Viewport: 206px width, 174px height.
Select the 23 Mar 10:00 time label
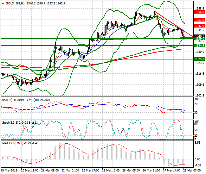pos(111,171)
